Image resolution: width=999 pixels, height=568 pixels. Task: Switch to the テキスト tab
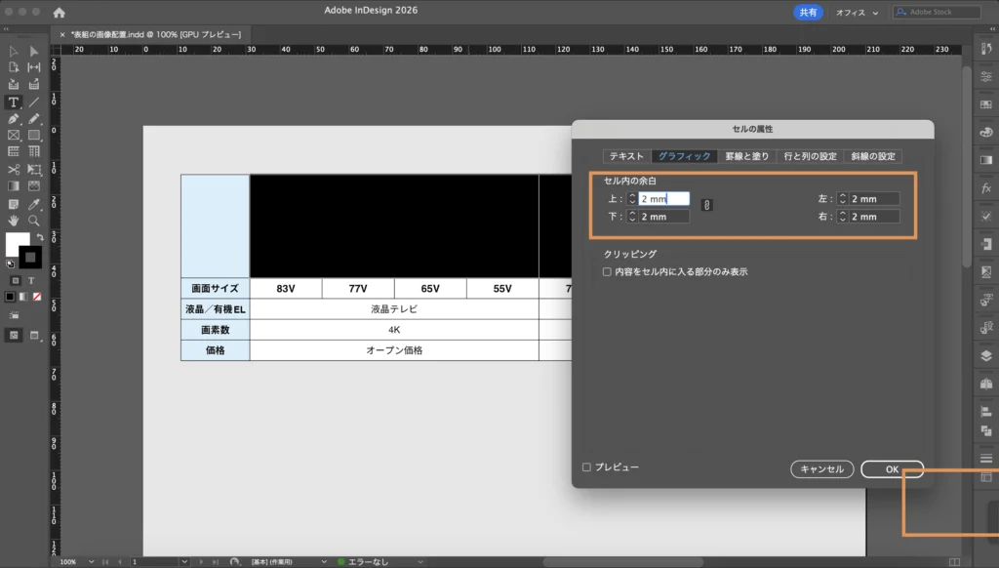pyautogui.click(x=626, y=156)
